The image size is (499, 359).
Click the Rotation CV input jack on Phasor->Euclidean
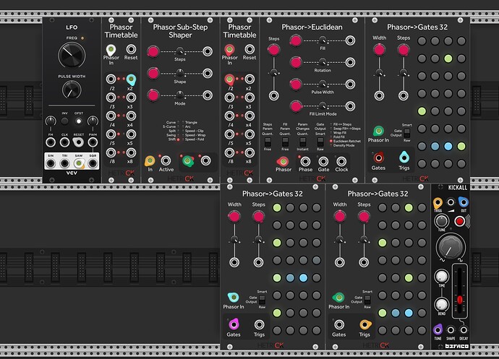tap(350, 63)
